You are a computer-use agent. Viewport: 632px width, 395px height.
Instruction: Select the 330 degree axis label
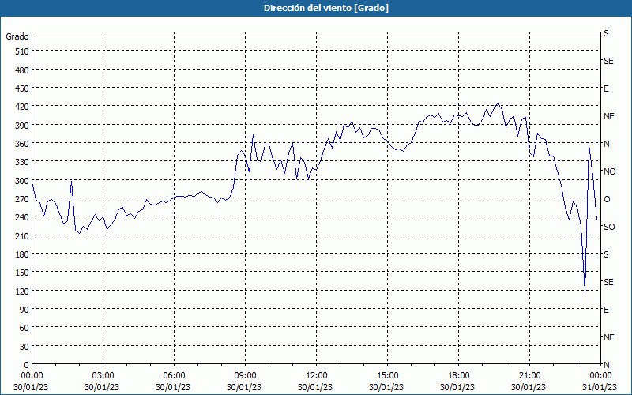pos(22,162)
